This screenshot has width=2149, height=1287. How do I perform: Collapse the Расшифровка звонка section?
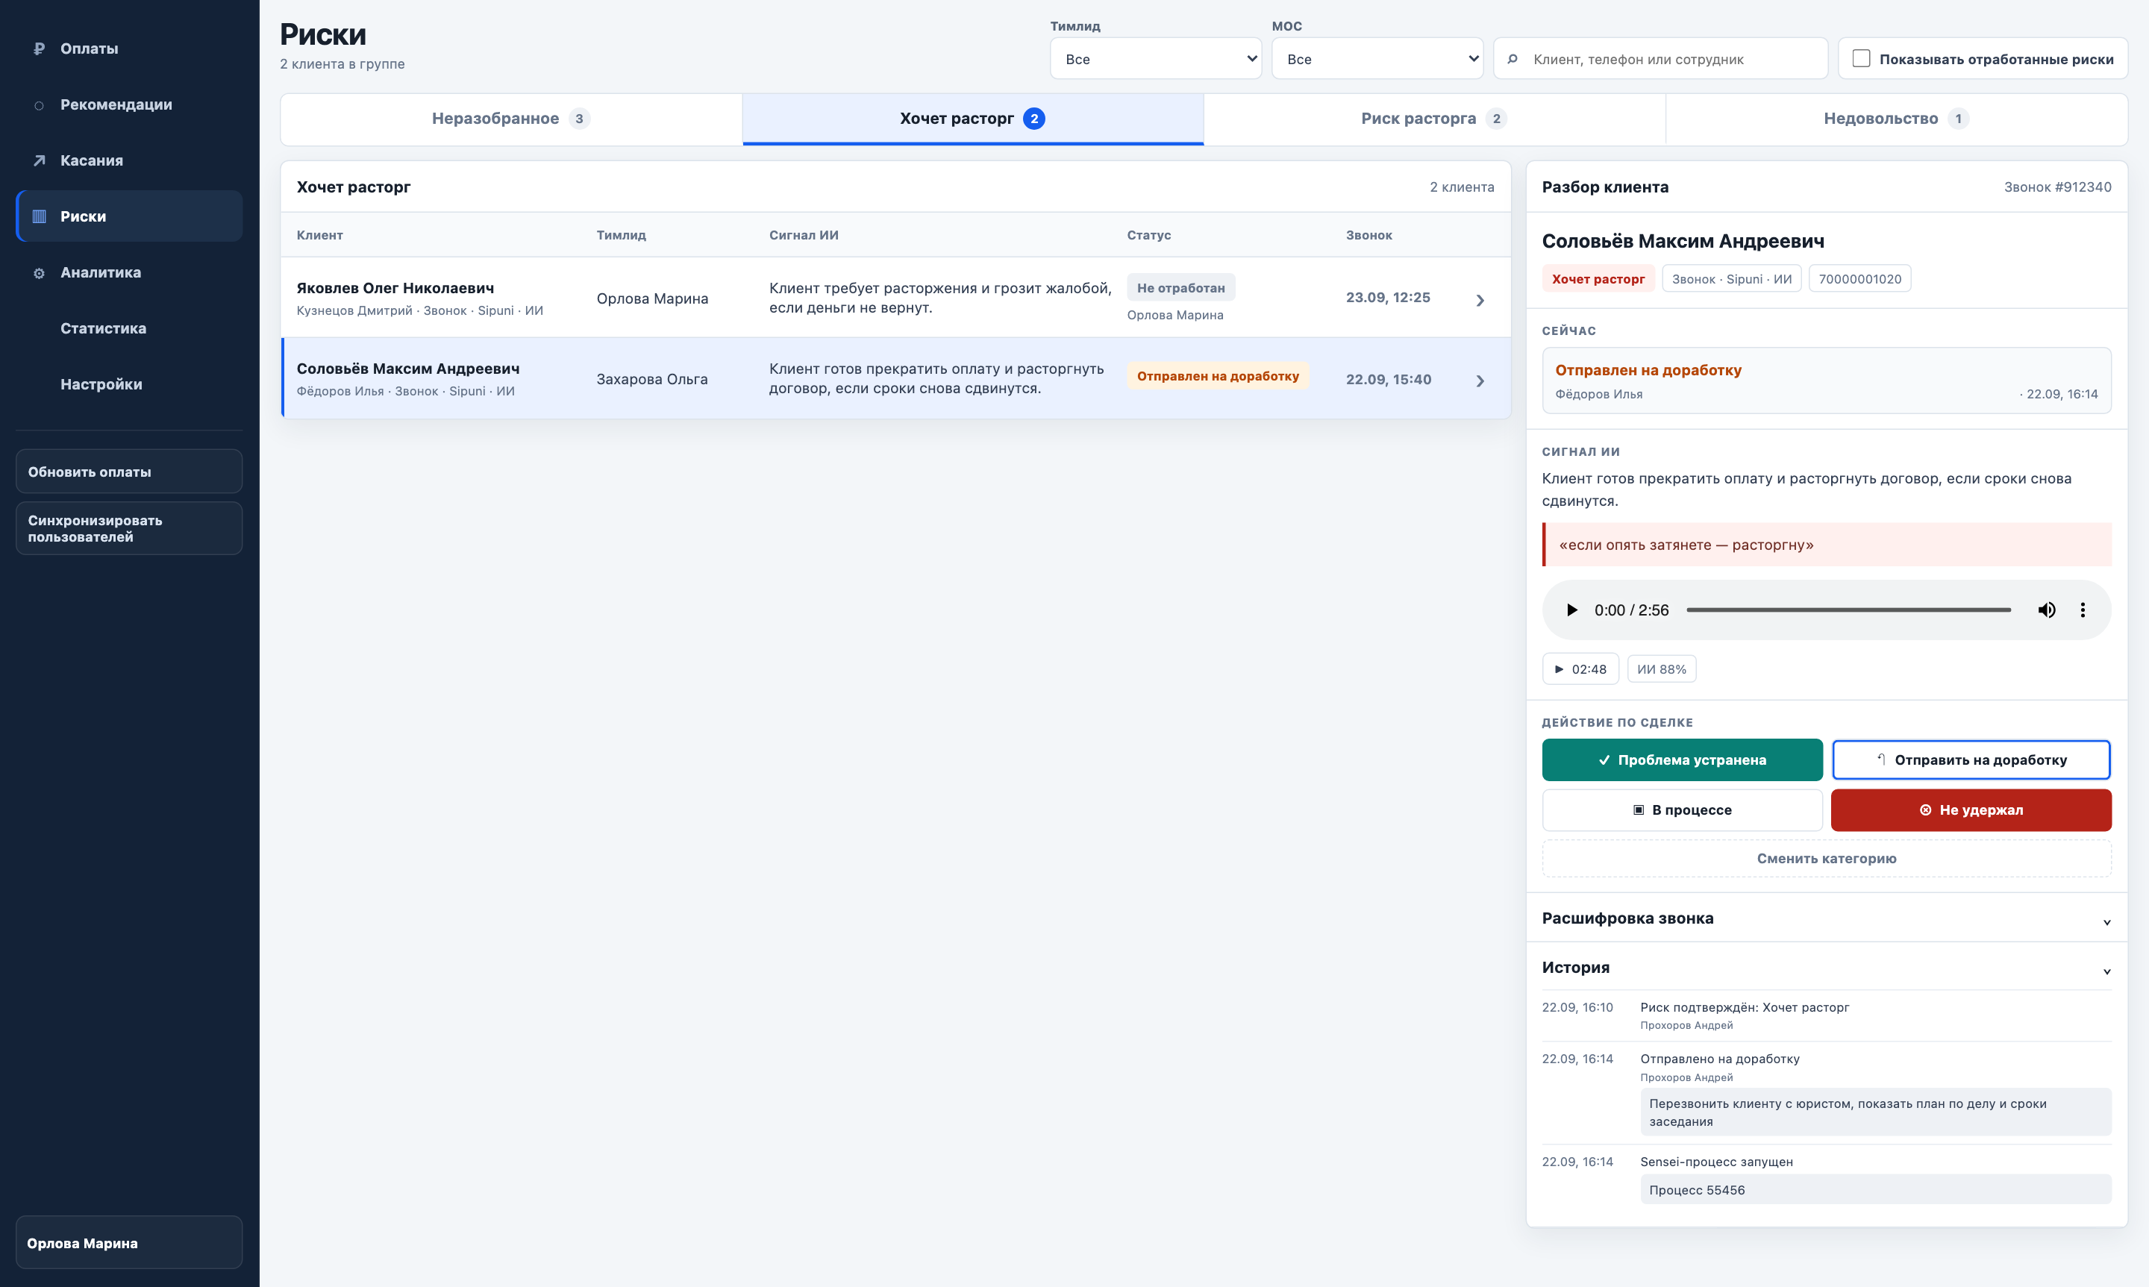pyautogui.click(x=1827, y=918)
